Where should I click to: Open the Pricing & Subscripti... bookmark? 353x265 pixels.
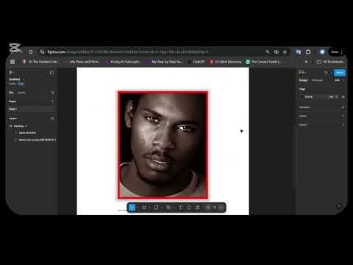coord(123,62)
